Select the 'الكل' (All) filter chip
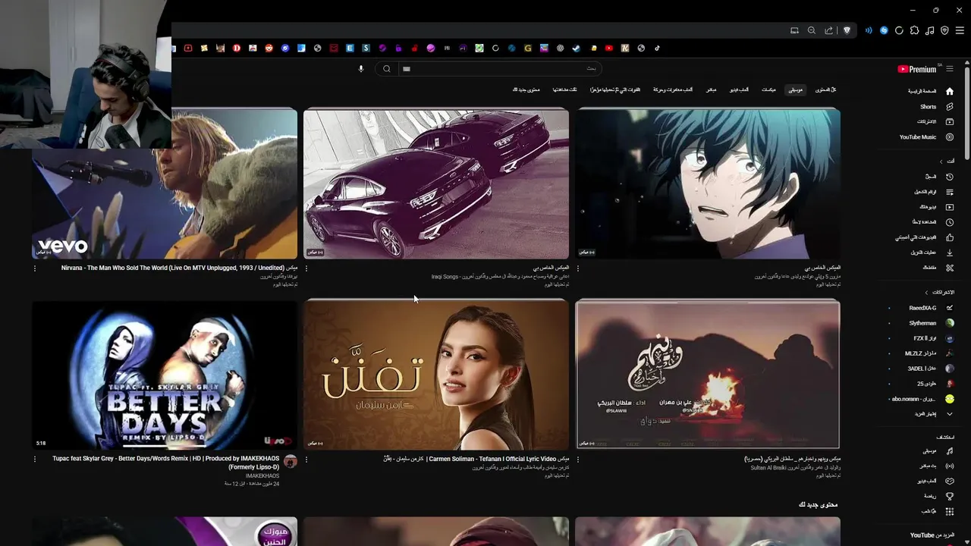This screenshot has width=971, height=546. (826, 89)
